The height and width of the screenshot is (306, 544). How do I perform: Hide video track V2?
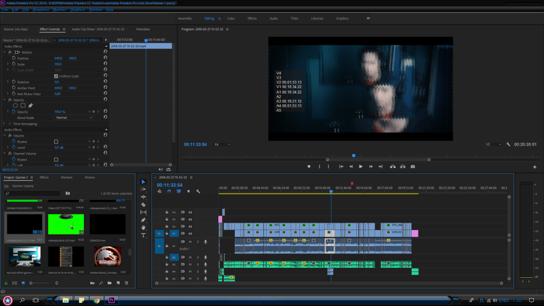pyautogui.click(x=190, y=226)
